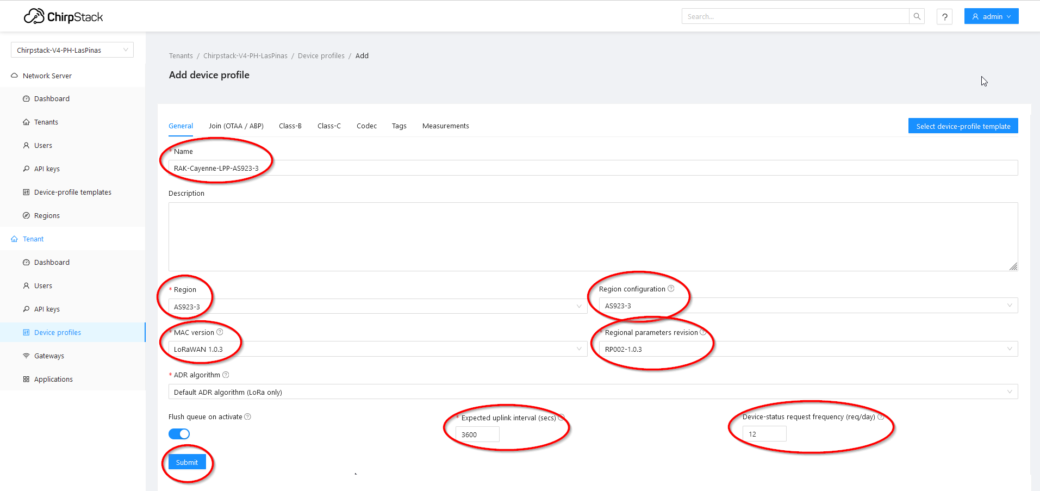Click the Device-status request frequency field

pos(764,433)
